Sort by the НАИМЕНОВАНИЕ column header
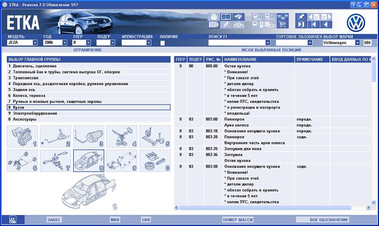The height and width of the screenshot is (226, 379). tap(258, 59)
